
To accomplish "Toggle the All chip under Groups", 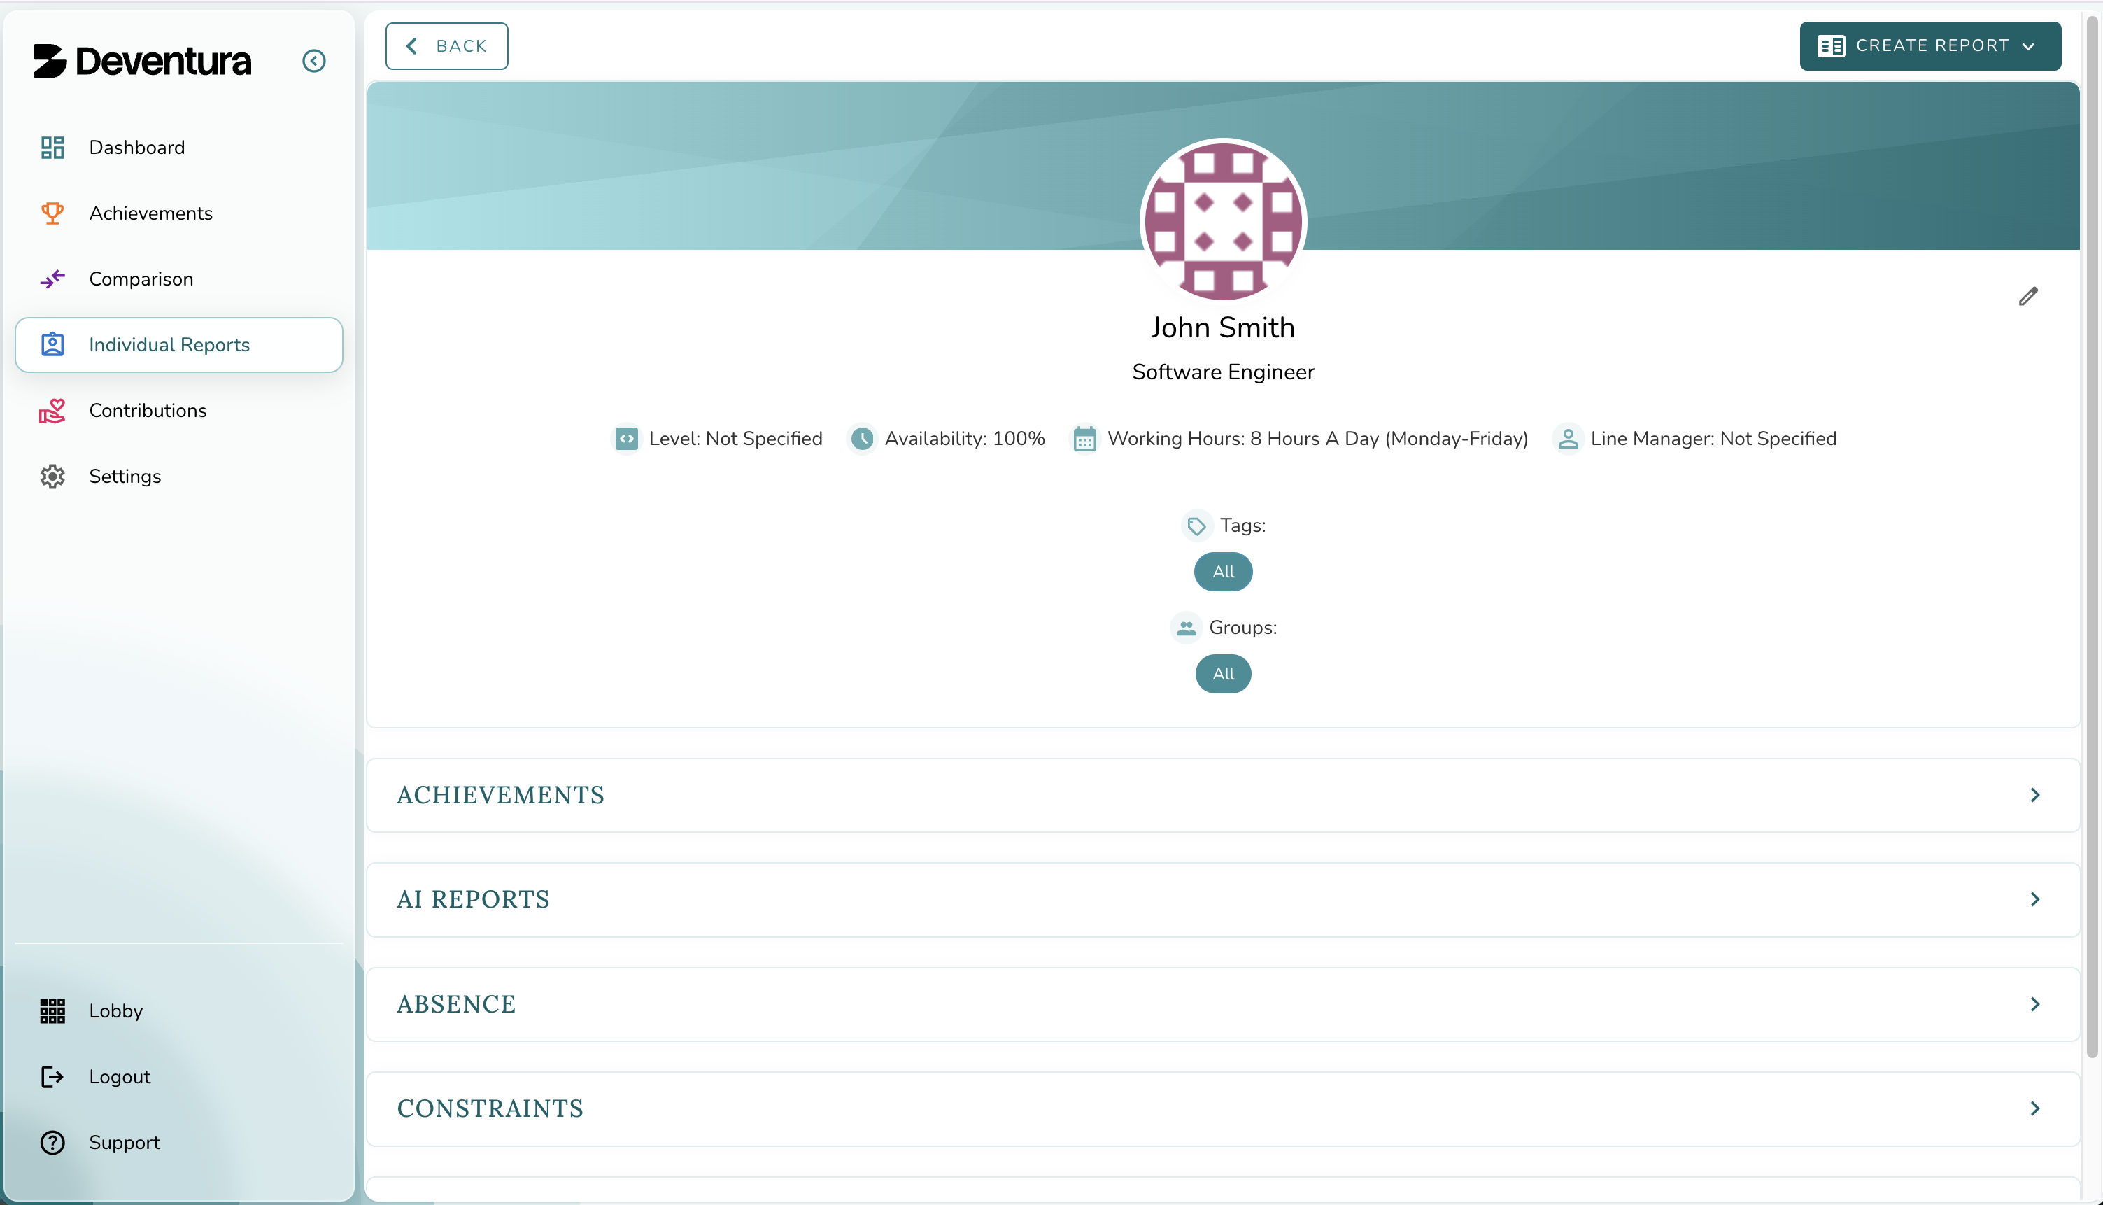I will pyautogui.click(x=1223, y=673).
